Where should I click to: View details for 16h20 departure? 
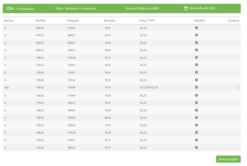pyautogui.click(x=196, y=95)
